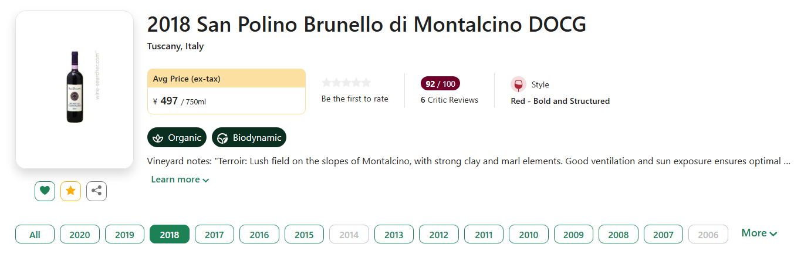
Task: Click the wine bottle thumbnail image
Action: [x=75, y=87]
